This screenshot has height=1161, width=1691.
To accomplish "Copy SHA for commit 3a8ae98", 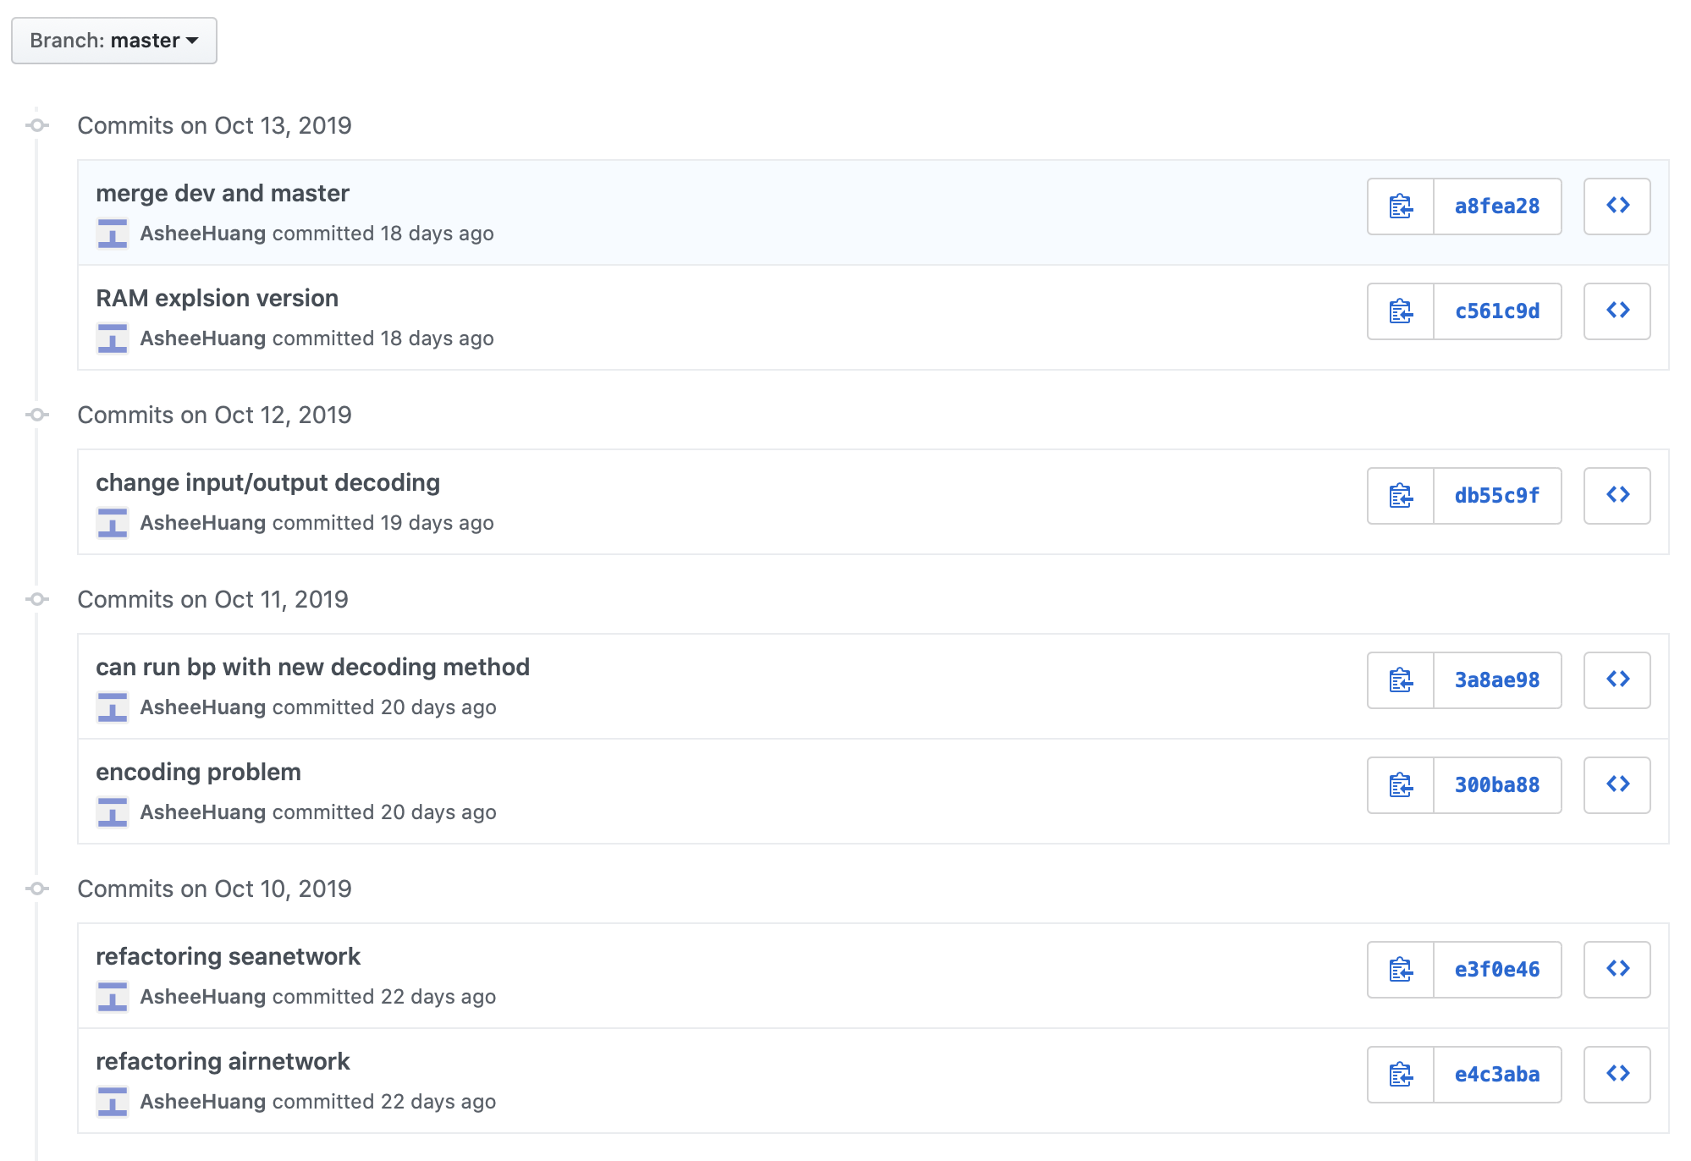I will [1401, 680].
